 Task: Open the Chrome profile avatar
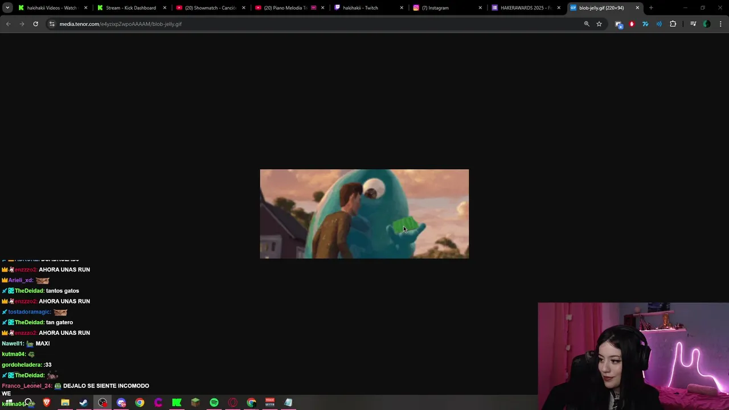tap(707, 24)
